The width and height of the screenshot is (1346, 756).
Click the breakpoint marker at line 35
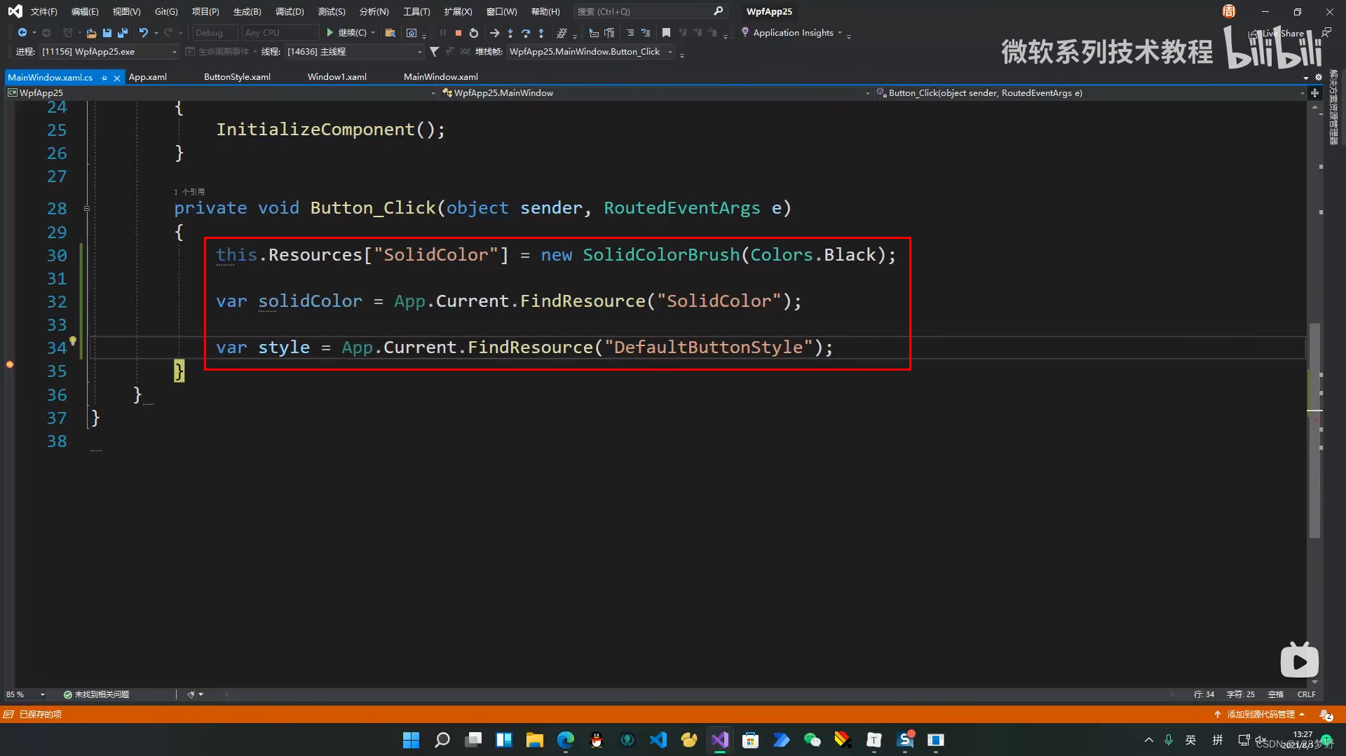click(x=10, y=365)
